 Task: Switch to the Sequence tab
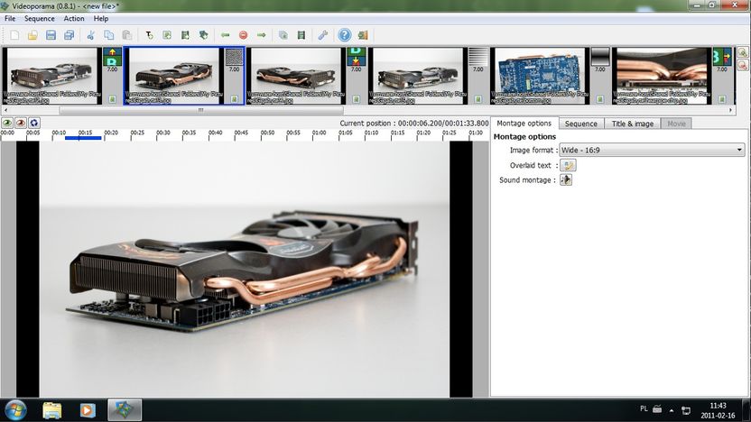pos(581,124)
